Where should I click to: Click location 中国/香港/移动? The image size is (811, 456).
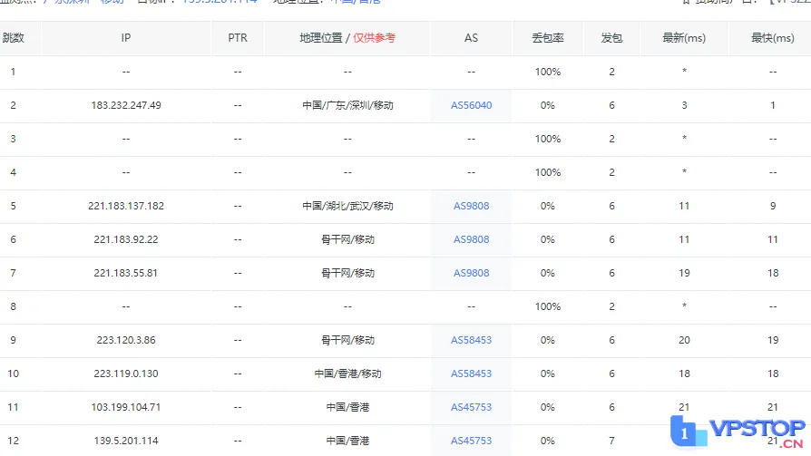347,374
